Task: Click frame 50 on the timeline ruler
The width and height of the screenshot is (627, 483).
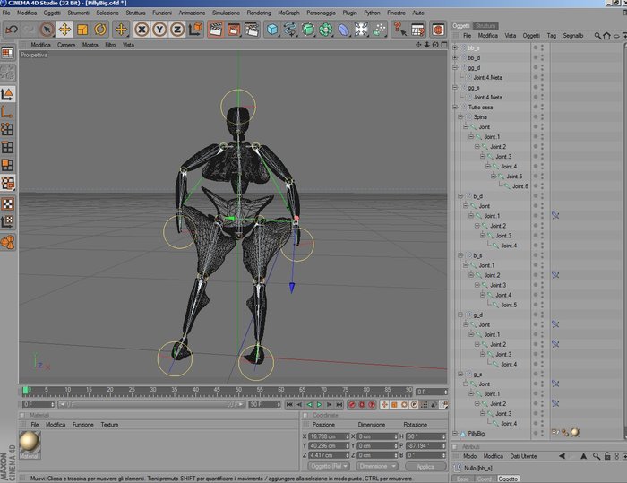Action: click(x=238, y=391)
